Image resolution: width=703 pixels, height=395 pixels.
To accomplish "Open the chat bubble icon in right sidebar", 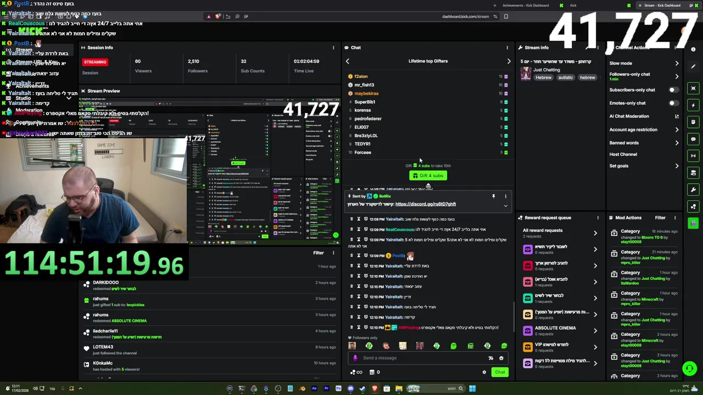I will pyautogui.click(x=693, y=139).
